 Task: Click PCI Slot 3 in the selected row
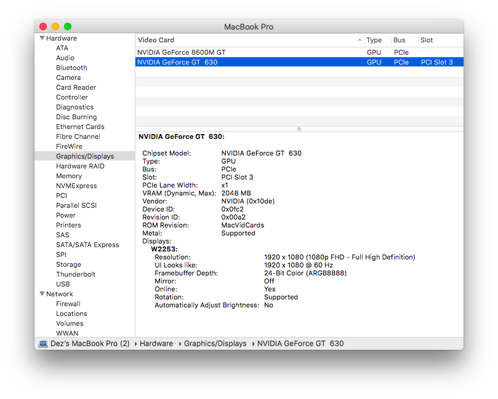tap(436, 62)
